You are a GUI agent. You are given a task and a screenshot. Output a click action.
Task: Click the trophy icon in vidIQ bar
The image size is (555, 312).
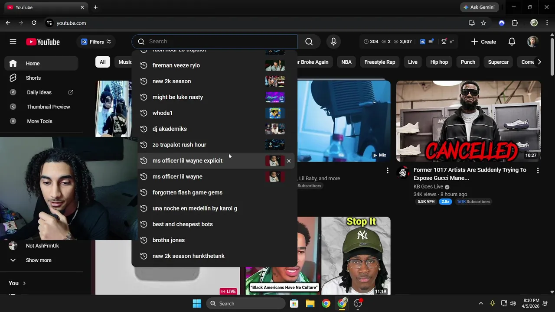[444, 42]
